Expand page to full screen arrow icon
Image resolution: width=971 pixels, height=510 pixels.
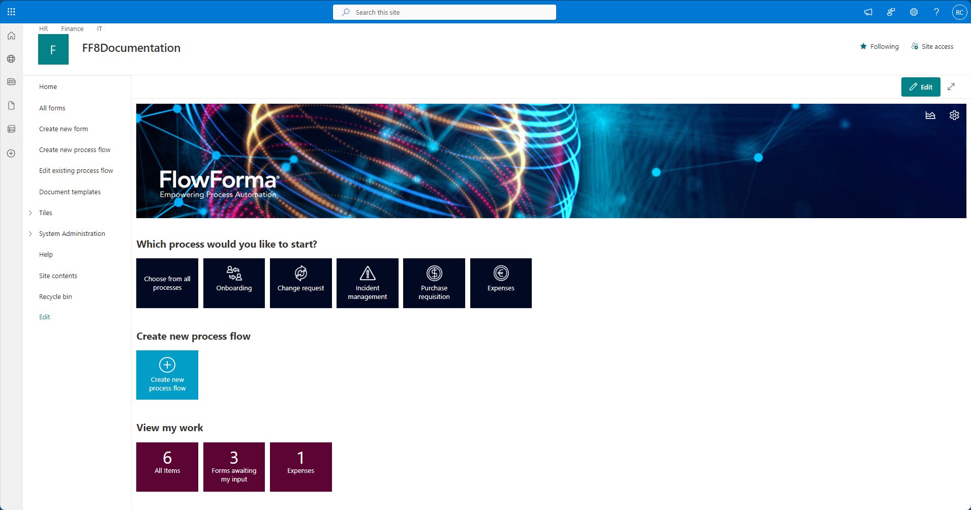coord(951,87)
